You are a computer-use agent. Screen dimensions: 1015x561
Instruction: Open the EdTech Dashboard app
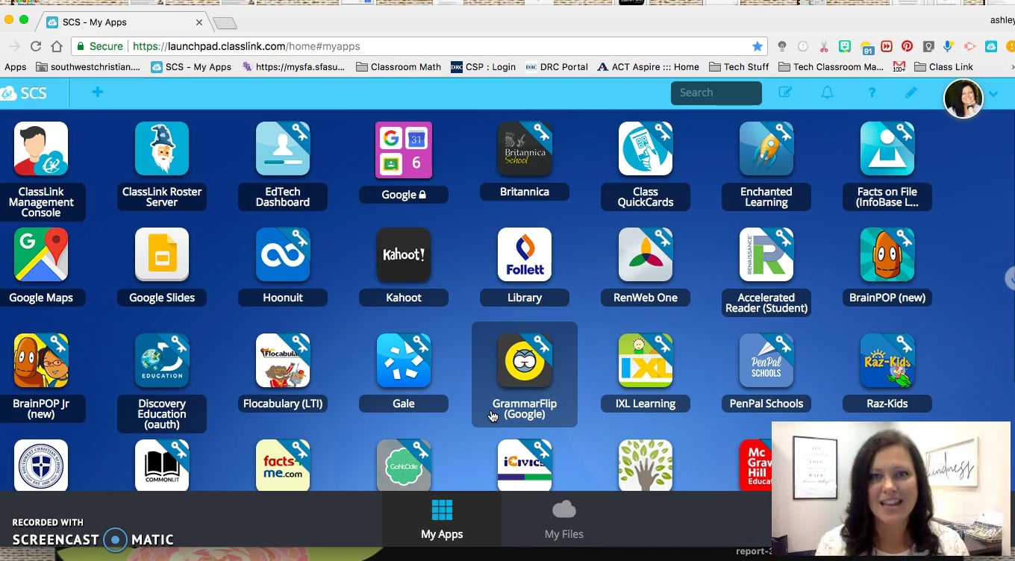(283, 149)
